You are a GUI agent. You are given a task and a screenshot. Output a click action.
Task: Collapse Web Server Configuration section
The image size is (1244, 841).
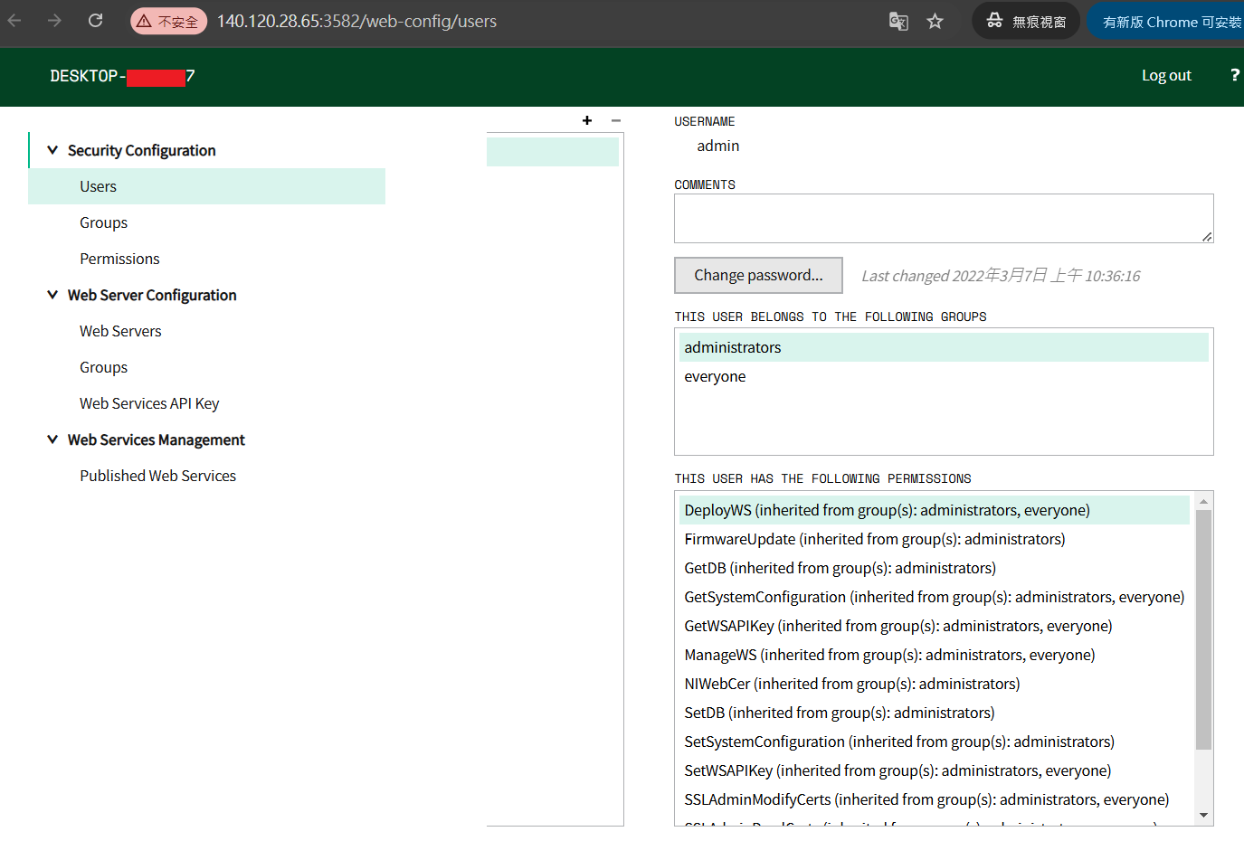pos(52,295)
